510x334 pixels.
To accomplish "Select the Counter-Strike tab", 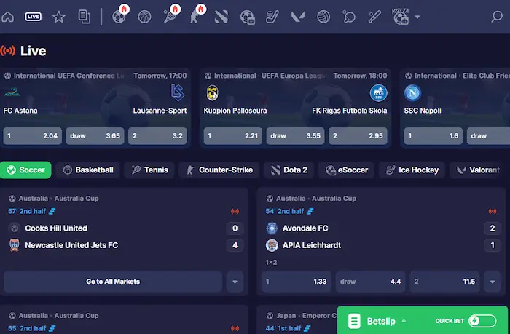I will coord(219,170).
